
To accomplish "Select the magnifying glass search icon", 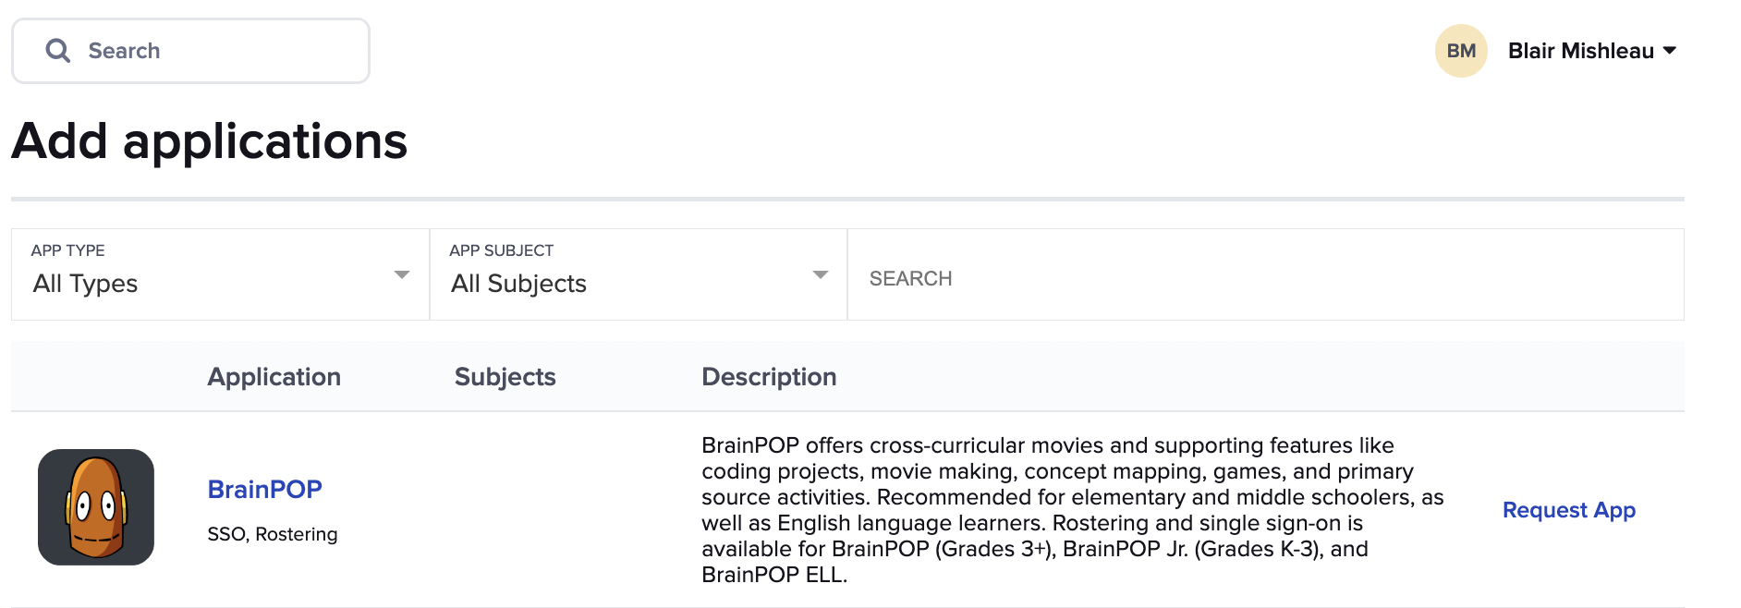I will pyautogui.click(x=58, y=51).
